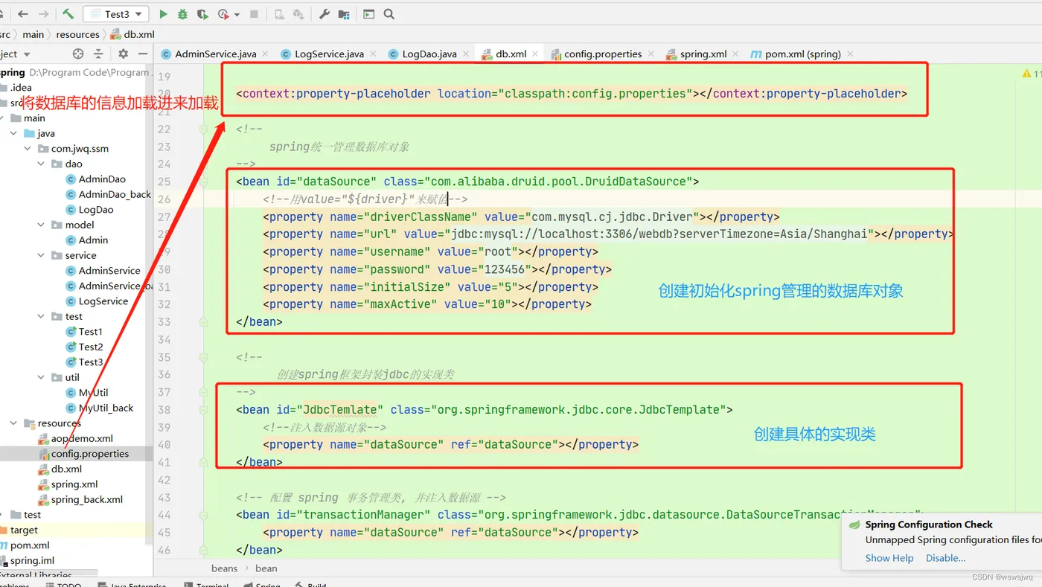Image resolution: width=1042 pixels, height=587 pixels.
Task: Select spring.iml in the project tree
Action: (x=28, y=561)
